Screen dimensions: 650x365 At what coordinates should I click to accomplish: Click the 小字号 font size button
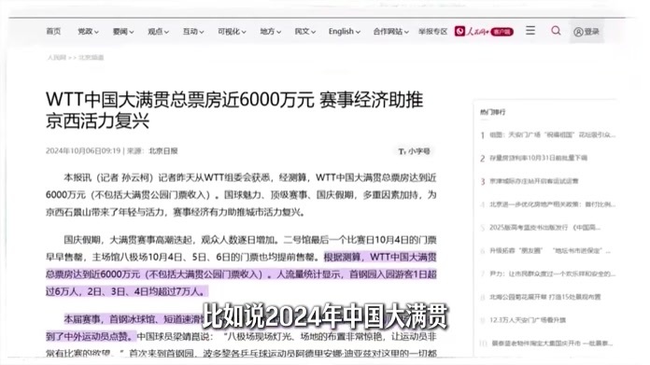414,151
